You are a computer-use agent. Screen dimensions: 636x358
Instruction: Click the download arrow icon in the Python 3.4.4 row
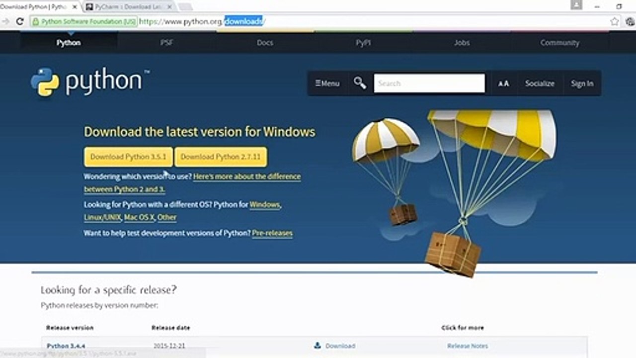[x=318, y=346]
